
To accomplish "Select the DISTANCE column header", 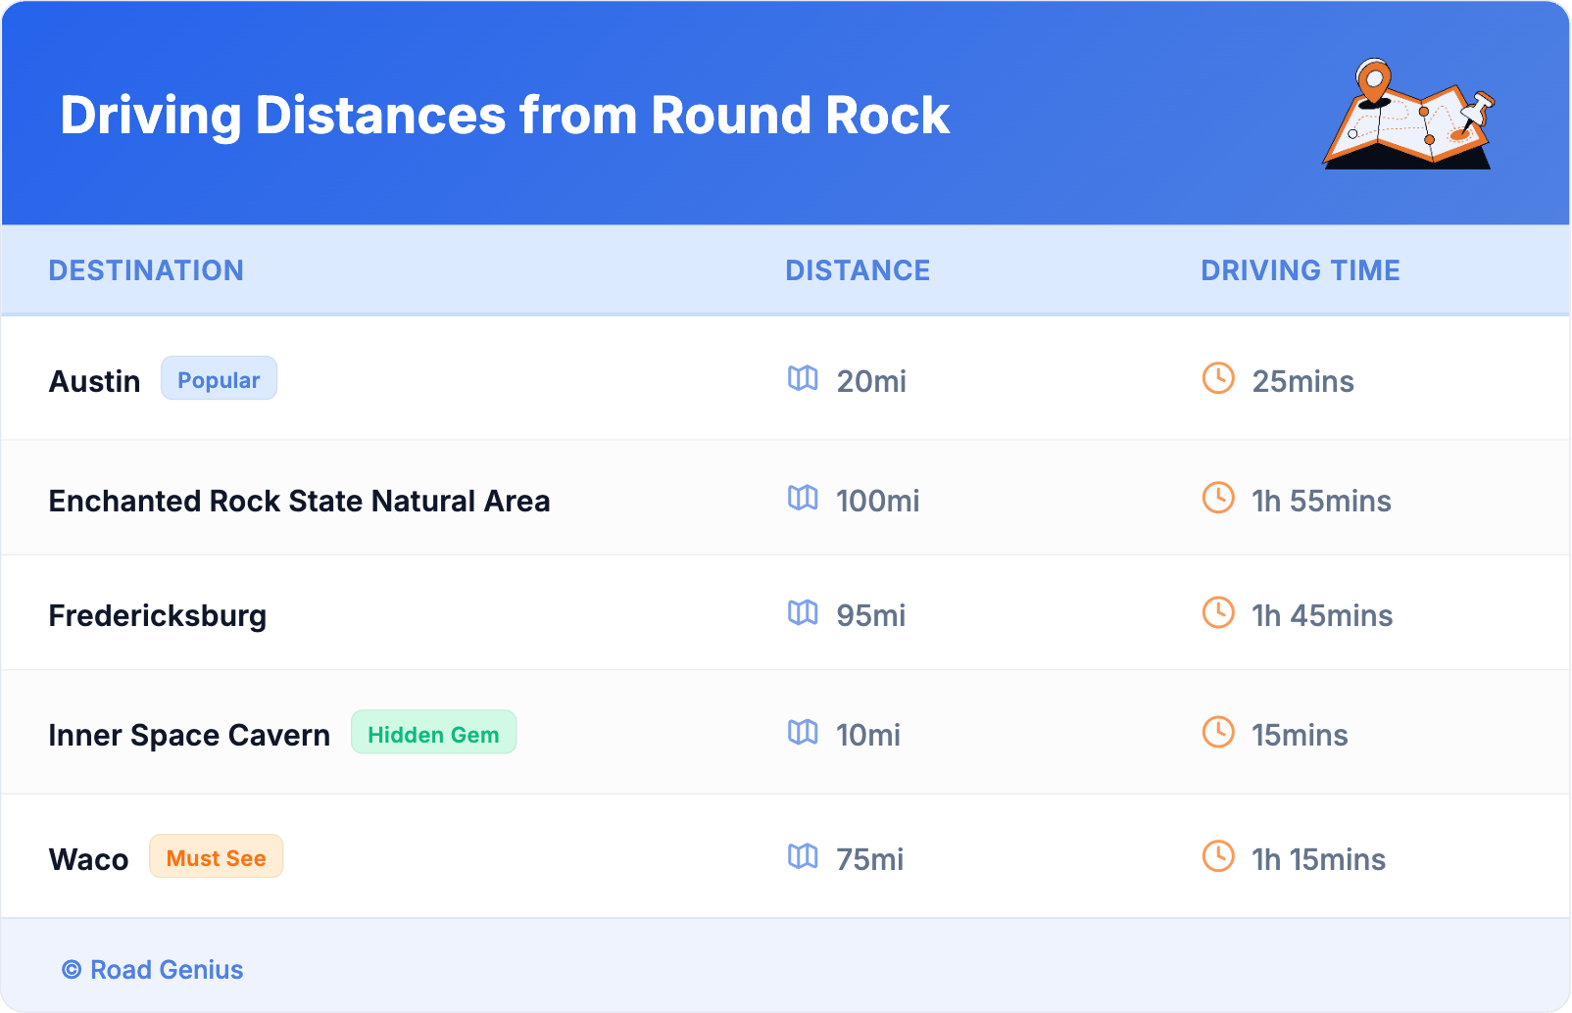I will pos(858,270).
